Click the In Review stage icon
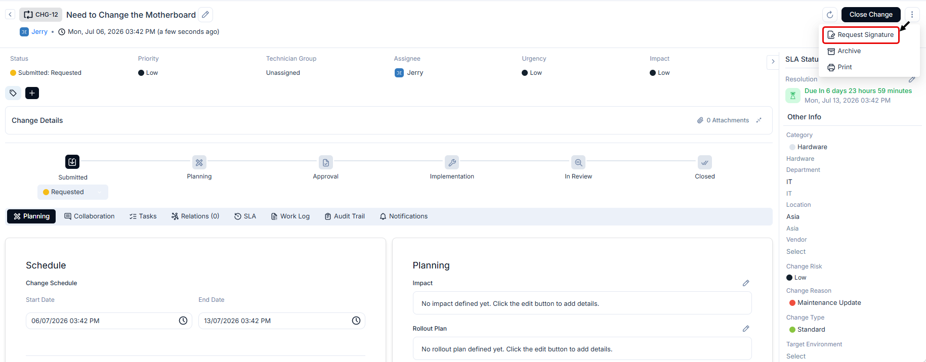 pos(578,162)
